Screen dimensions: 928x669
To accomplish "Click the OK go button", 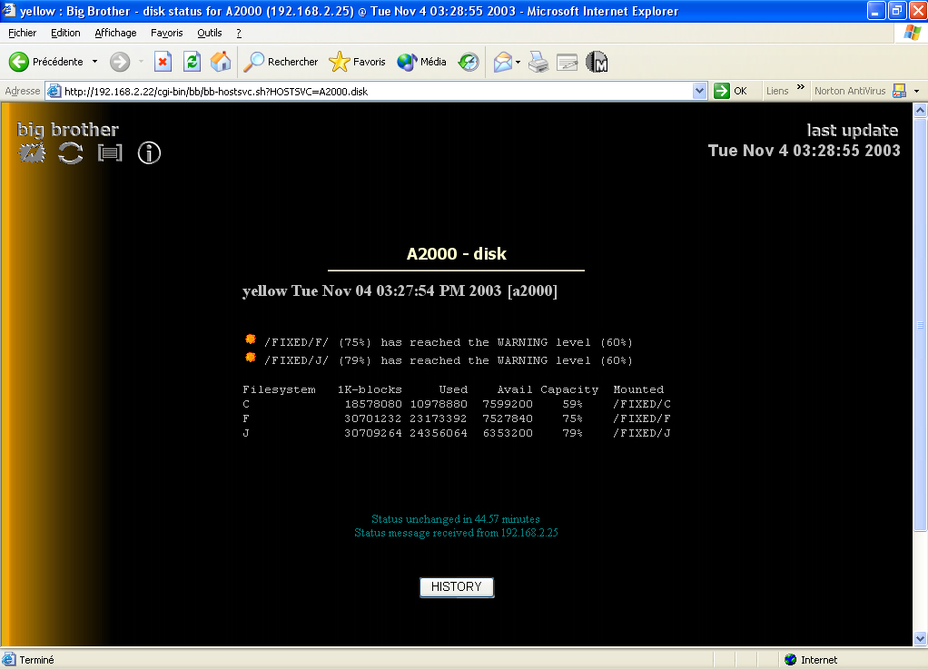I will click(x=732, y=91).
